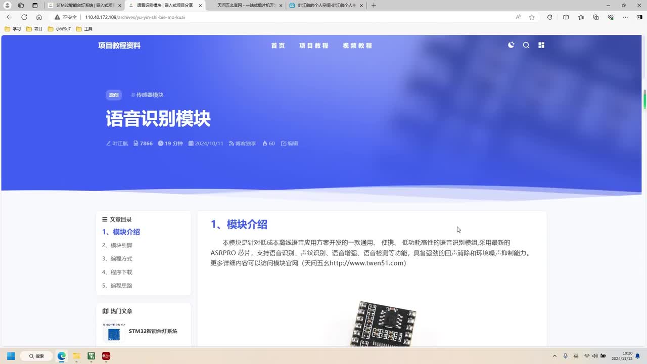Click the 英 input method indicator
This screenshot has height=364, width=647.
click(576, 356)
